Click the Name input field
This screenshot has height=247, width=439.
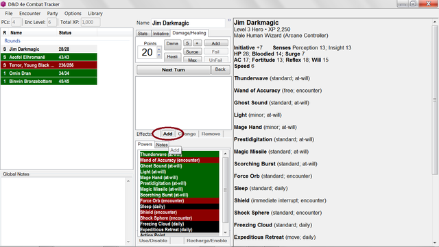(x=188, y=23)
